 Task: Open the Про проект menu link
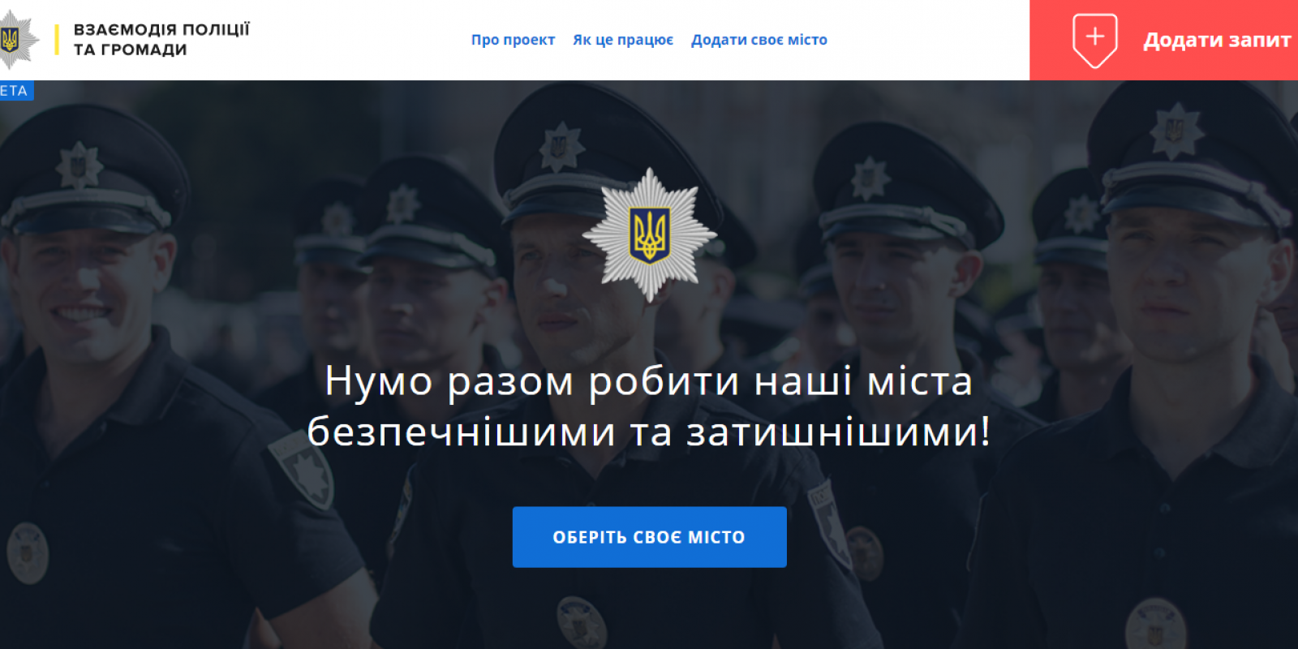[513, 40]
